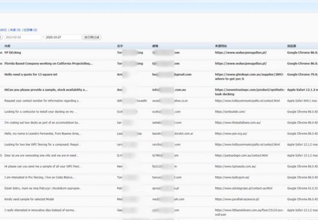Screen dimensions: 318x220
Task: Click the 'Apple Safari 12.1.2' cell in the 'HiCan you please' row
Action: (302, 90)
